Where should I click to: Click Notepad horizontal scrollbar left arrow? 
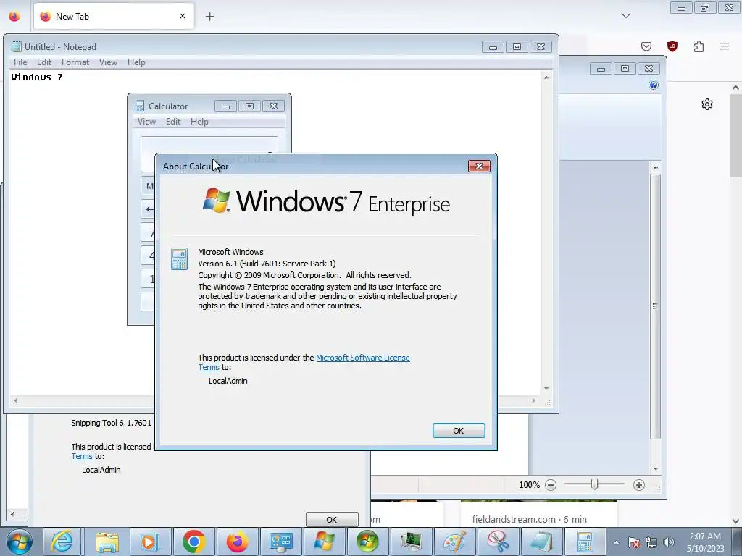pos(16,401)
